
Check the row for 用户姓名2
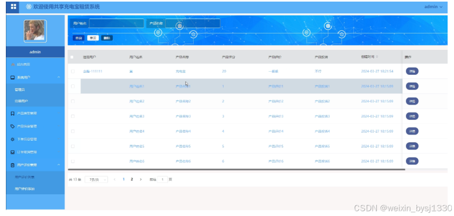(73, 101)
